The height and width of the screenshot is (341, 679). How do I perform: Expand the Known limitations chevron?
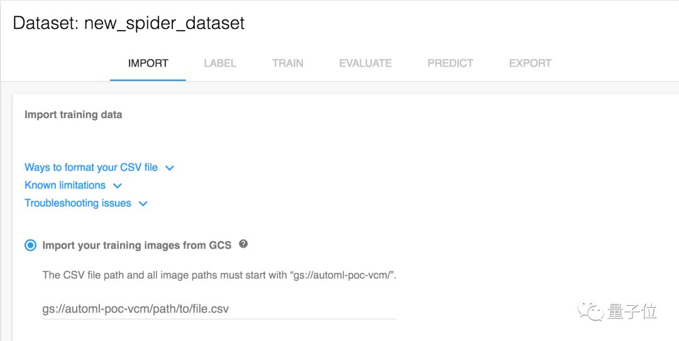(117, 186)
